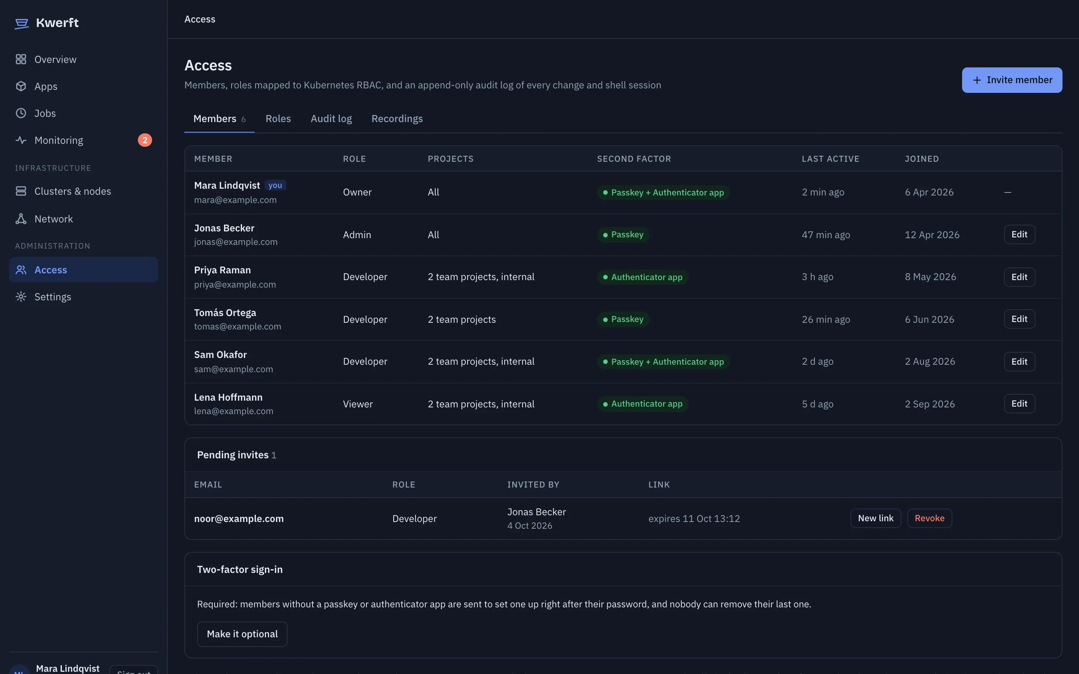Click the Clusters & nodes server icon

21,191
